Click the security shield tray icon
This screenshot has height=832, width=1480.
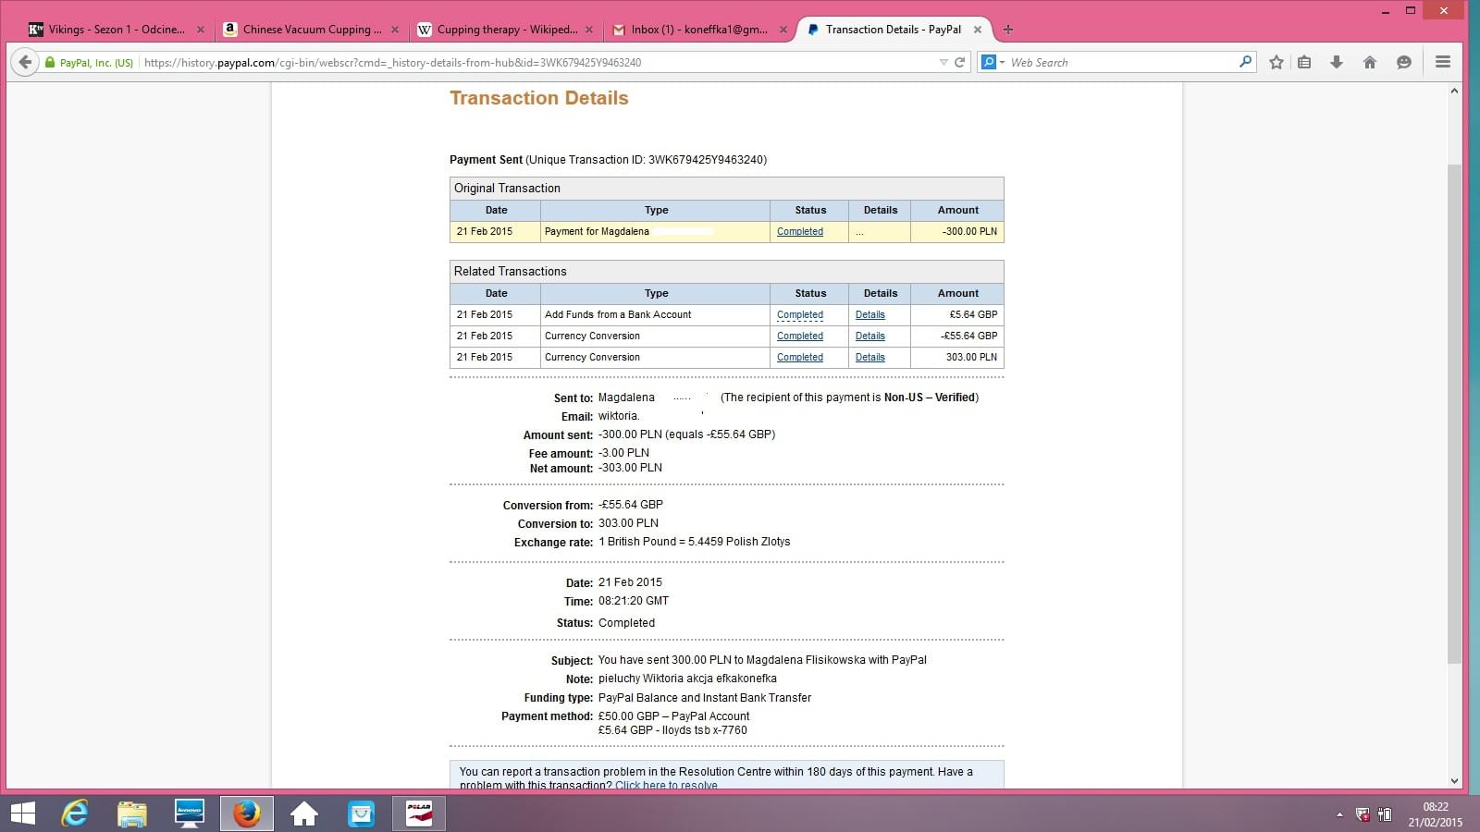[x=1363, y=814]
